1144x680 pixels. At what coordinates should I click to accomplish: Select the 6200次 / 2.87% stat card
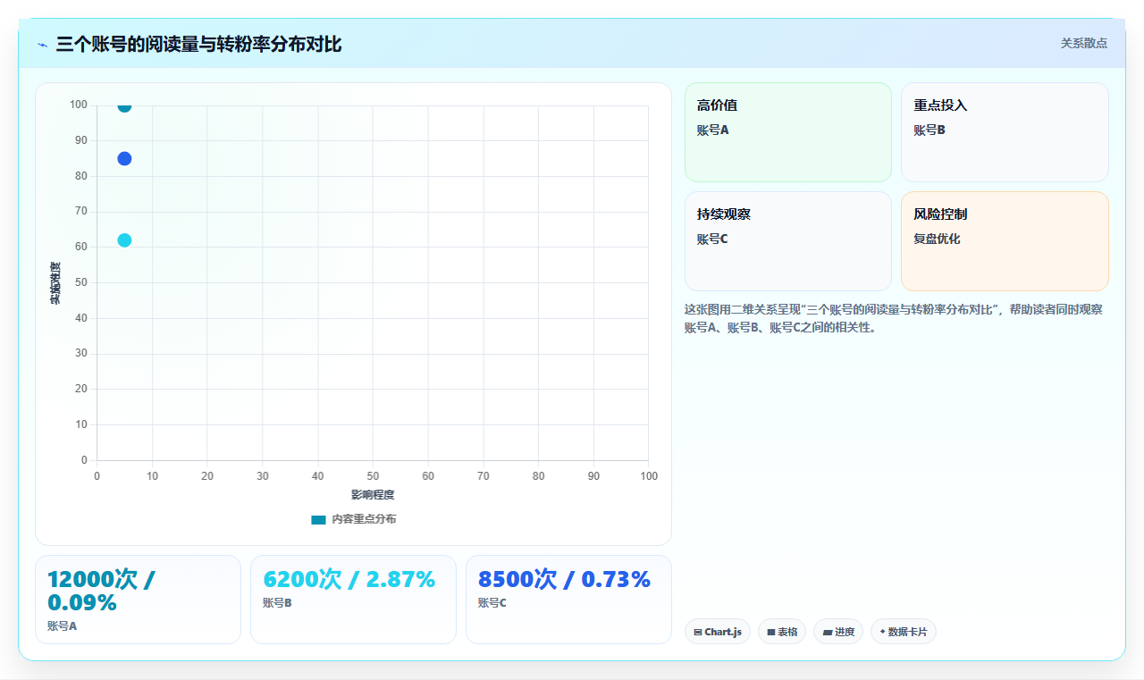(x=353, y=600)
